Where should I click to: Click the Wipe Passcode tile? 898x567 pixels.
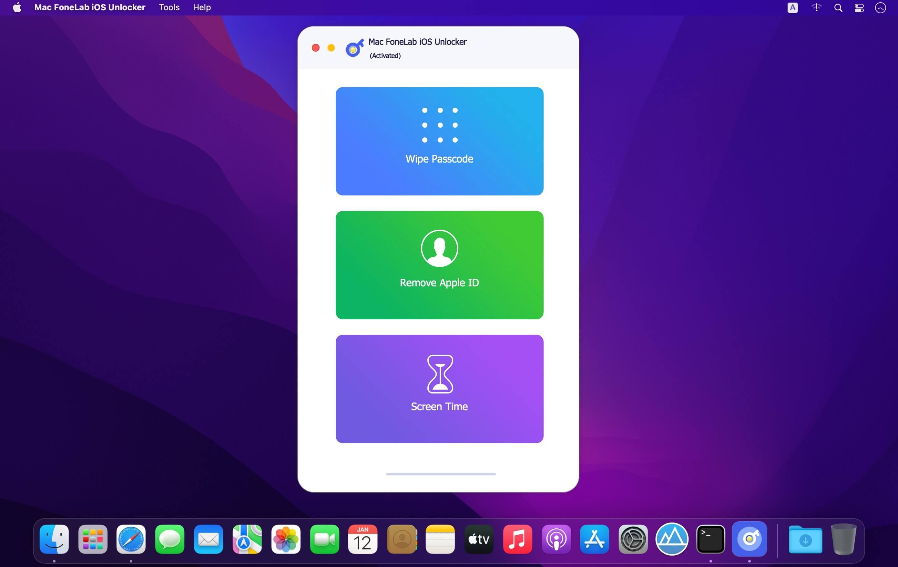[439, 141]
